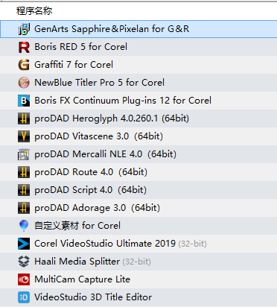This screenshot has width=277, height=307.
Task: Click the GenArts Sapphire&Pixelan installer icon
Action: (x=24, y=29)
